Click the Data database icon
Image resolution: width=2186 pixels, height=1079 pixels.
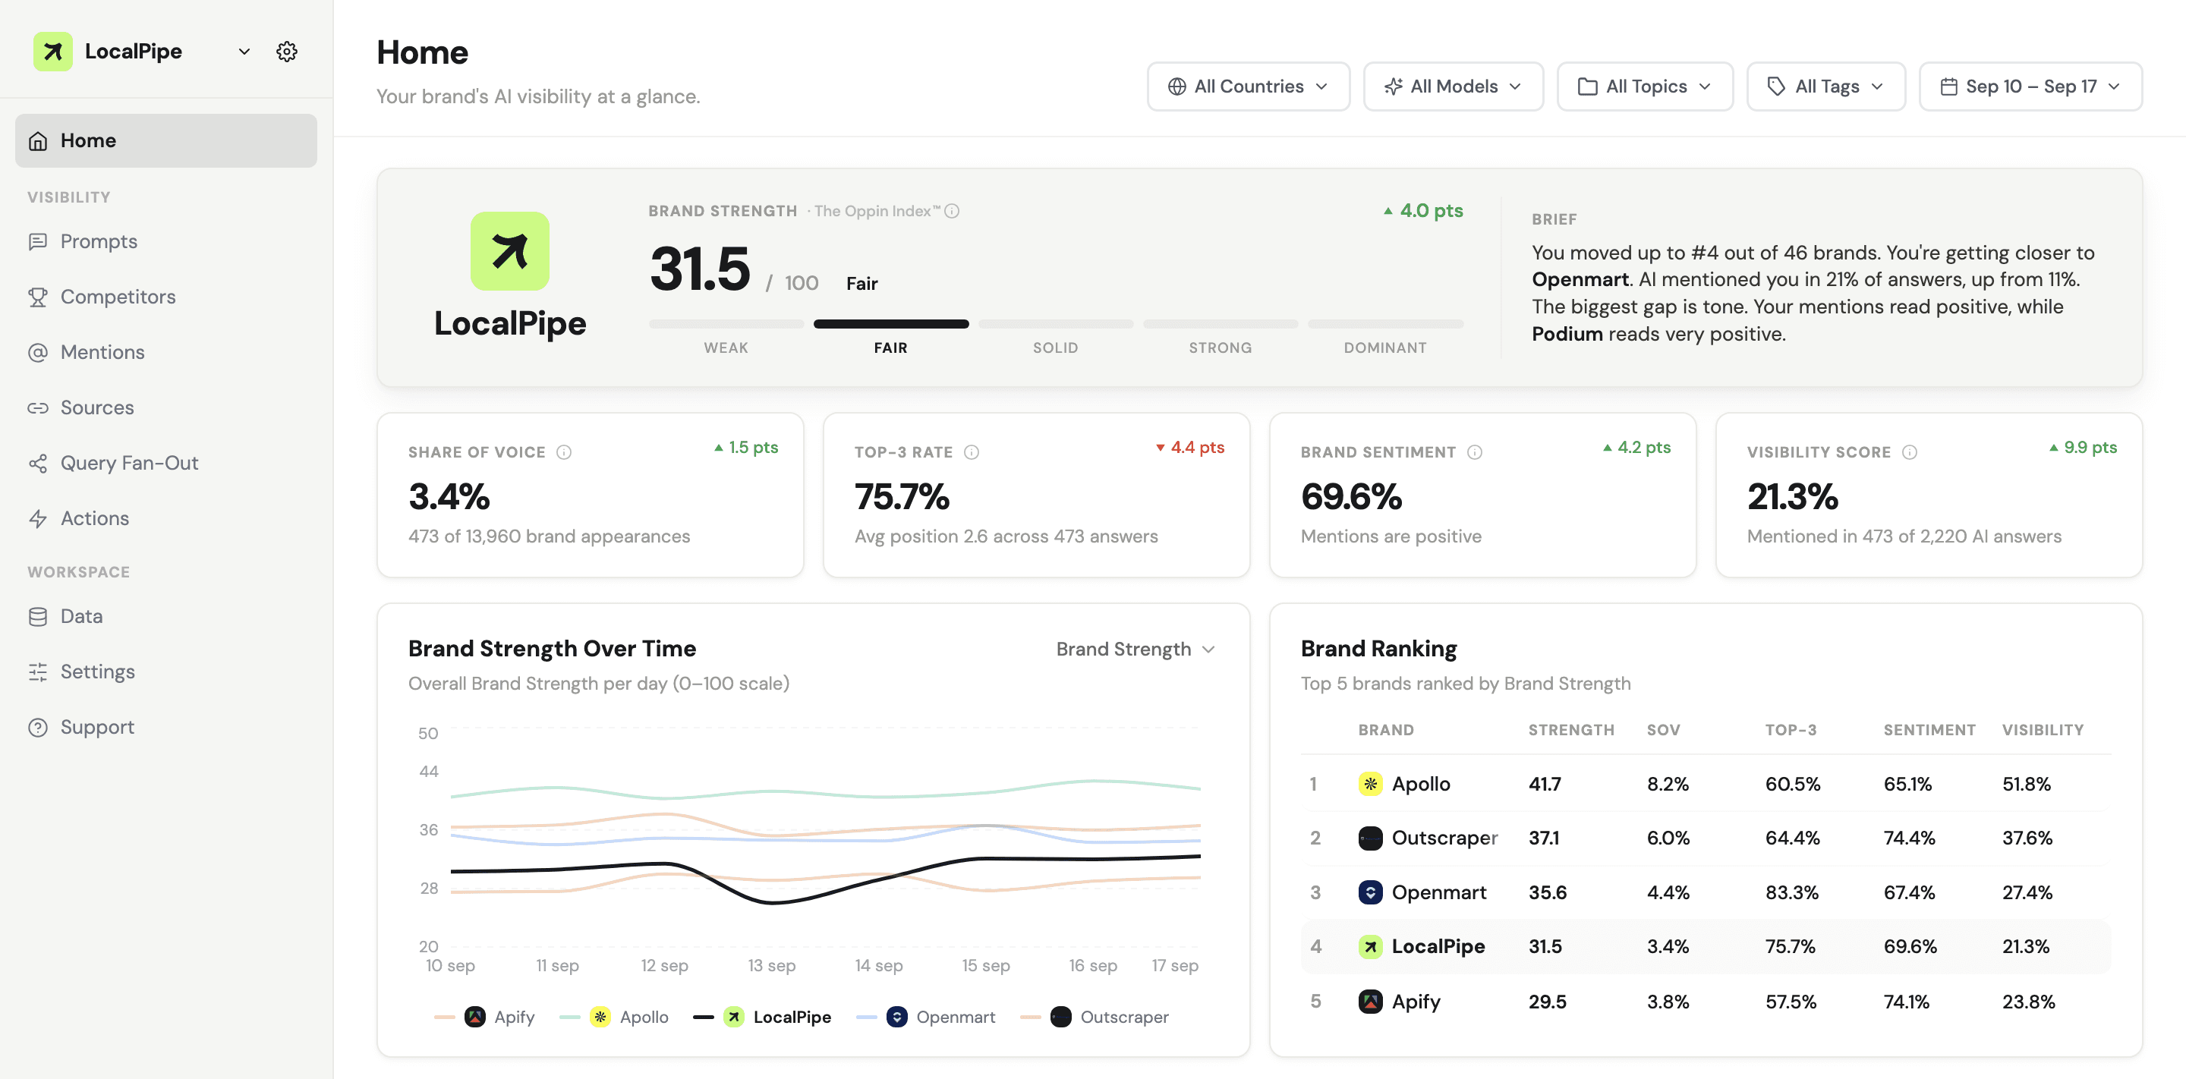coord(37,617)
